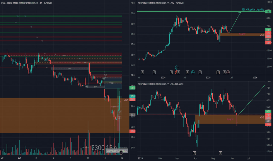Click the 'Abo Shahad' author text
Image resolution: width=273 pixels, height=161 pixels.
pos(123,148)
